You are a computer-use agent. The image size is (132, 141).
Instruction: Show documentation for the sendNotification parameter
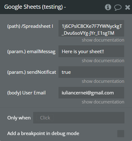click(103, 81)
